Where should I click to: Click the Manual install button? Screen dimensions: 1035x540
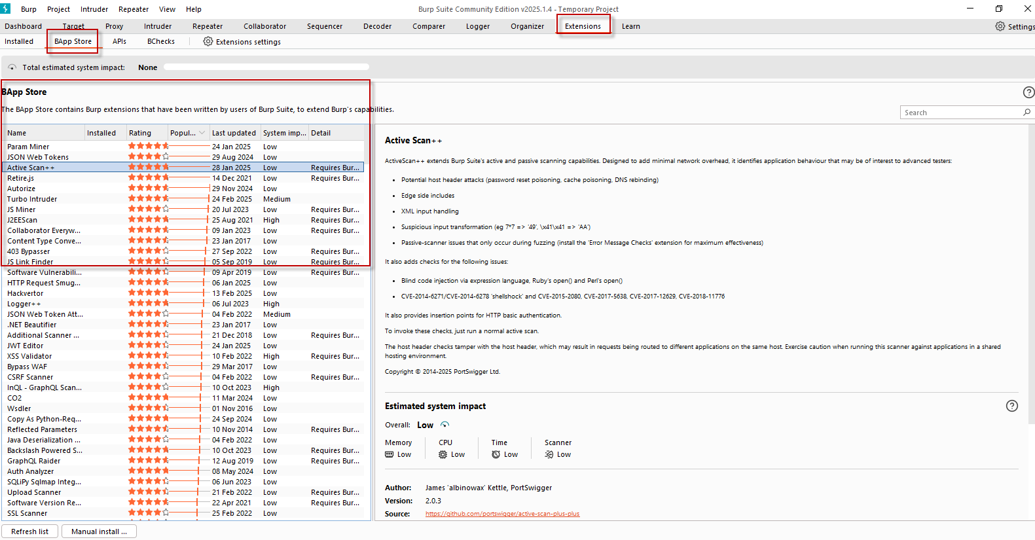pyautogui.click(x=99, y=531)
